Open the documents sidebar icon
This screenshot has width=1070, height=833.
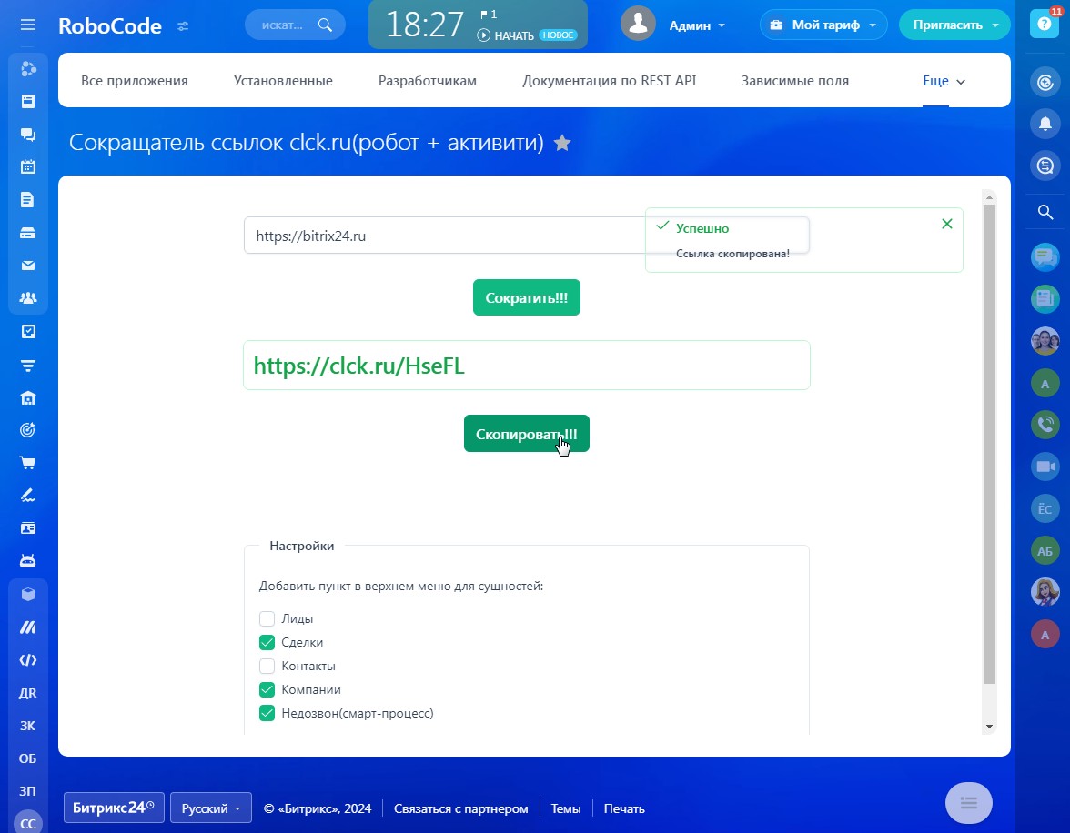28,200
